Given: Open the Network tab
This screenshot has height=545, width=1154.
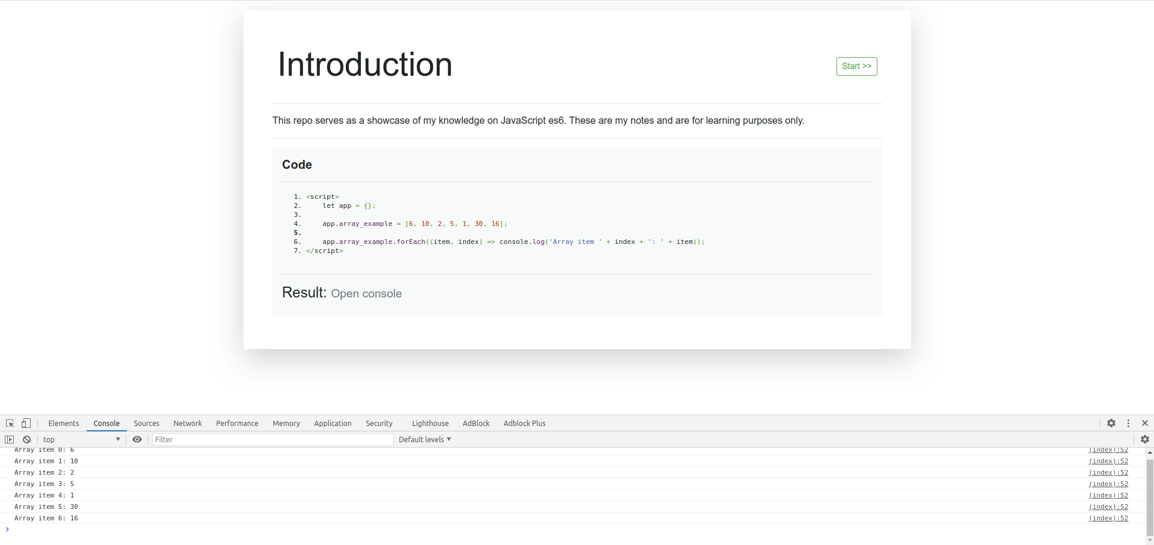Looking at the screenshot, I should (x=188, y=424).
